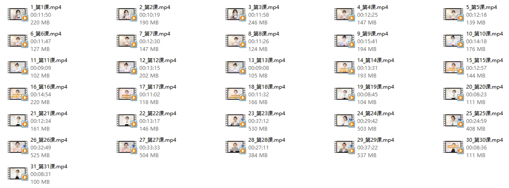Click the 5_第5课.mp4 file icon
The image size is (509, 188).
[454, 15]
